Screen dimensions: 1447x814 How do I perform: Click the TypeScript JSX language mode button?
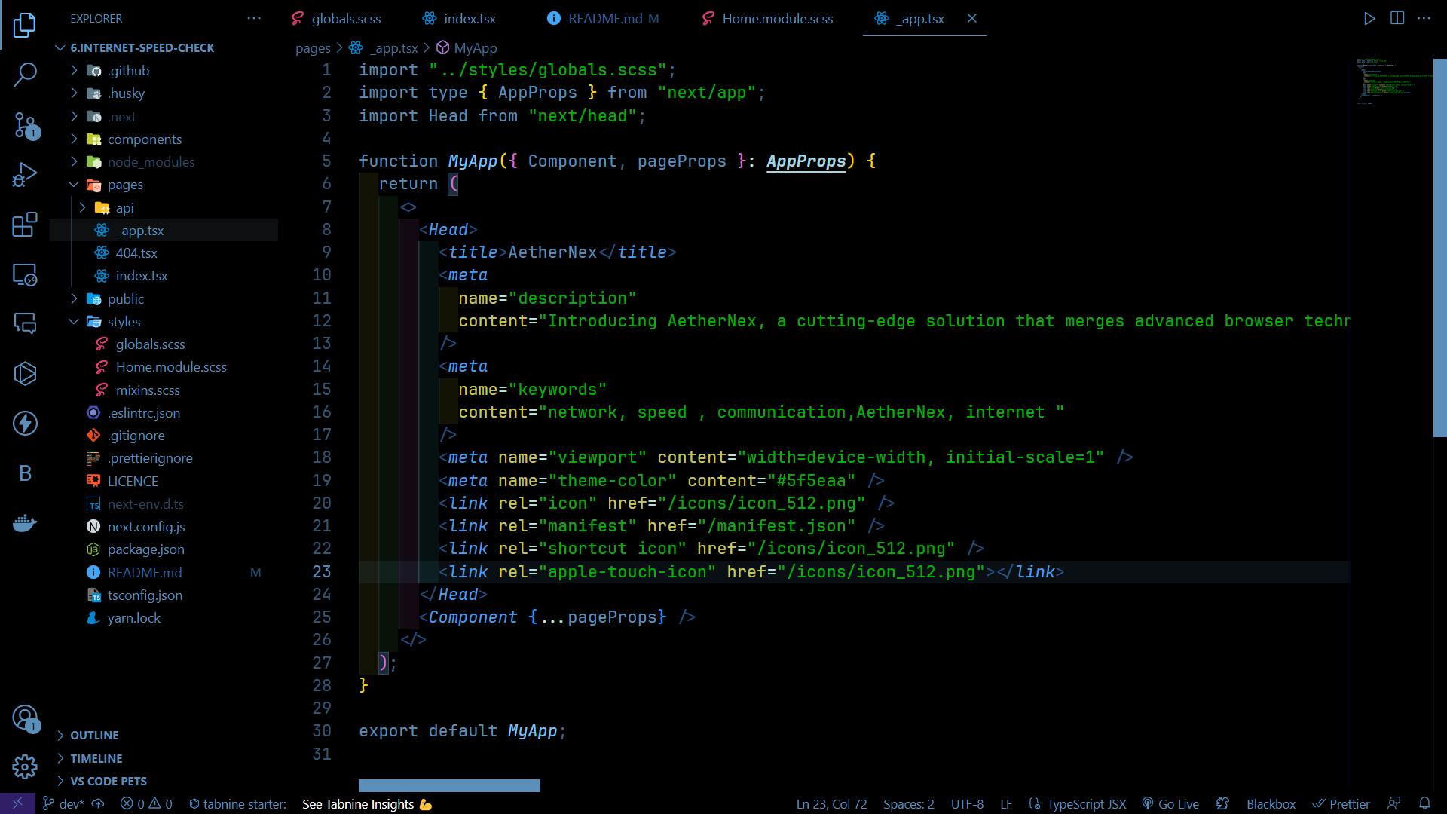pyautogui.click(x=1086, y=804)
